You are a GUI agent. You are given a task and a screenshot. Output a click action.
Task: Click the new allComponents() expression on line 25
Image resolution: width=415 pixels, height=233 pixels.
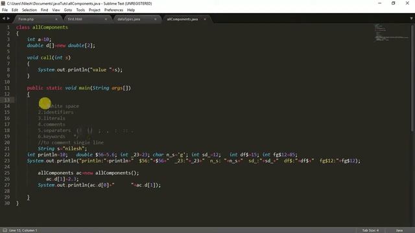click(111, 173)
